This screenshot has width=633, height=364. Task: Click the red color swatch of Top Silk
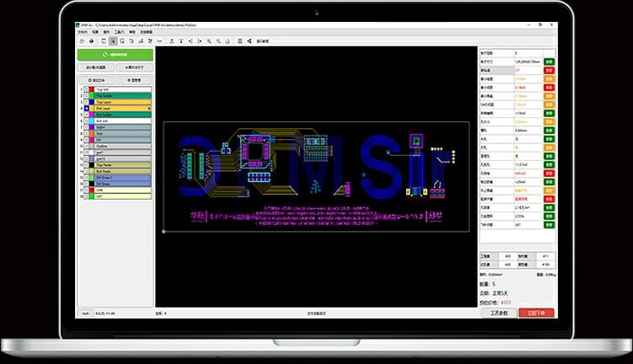[92, 89]
